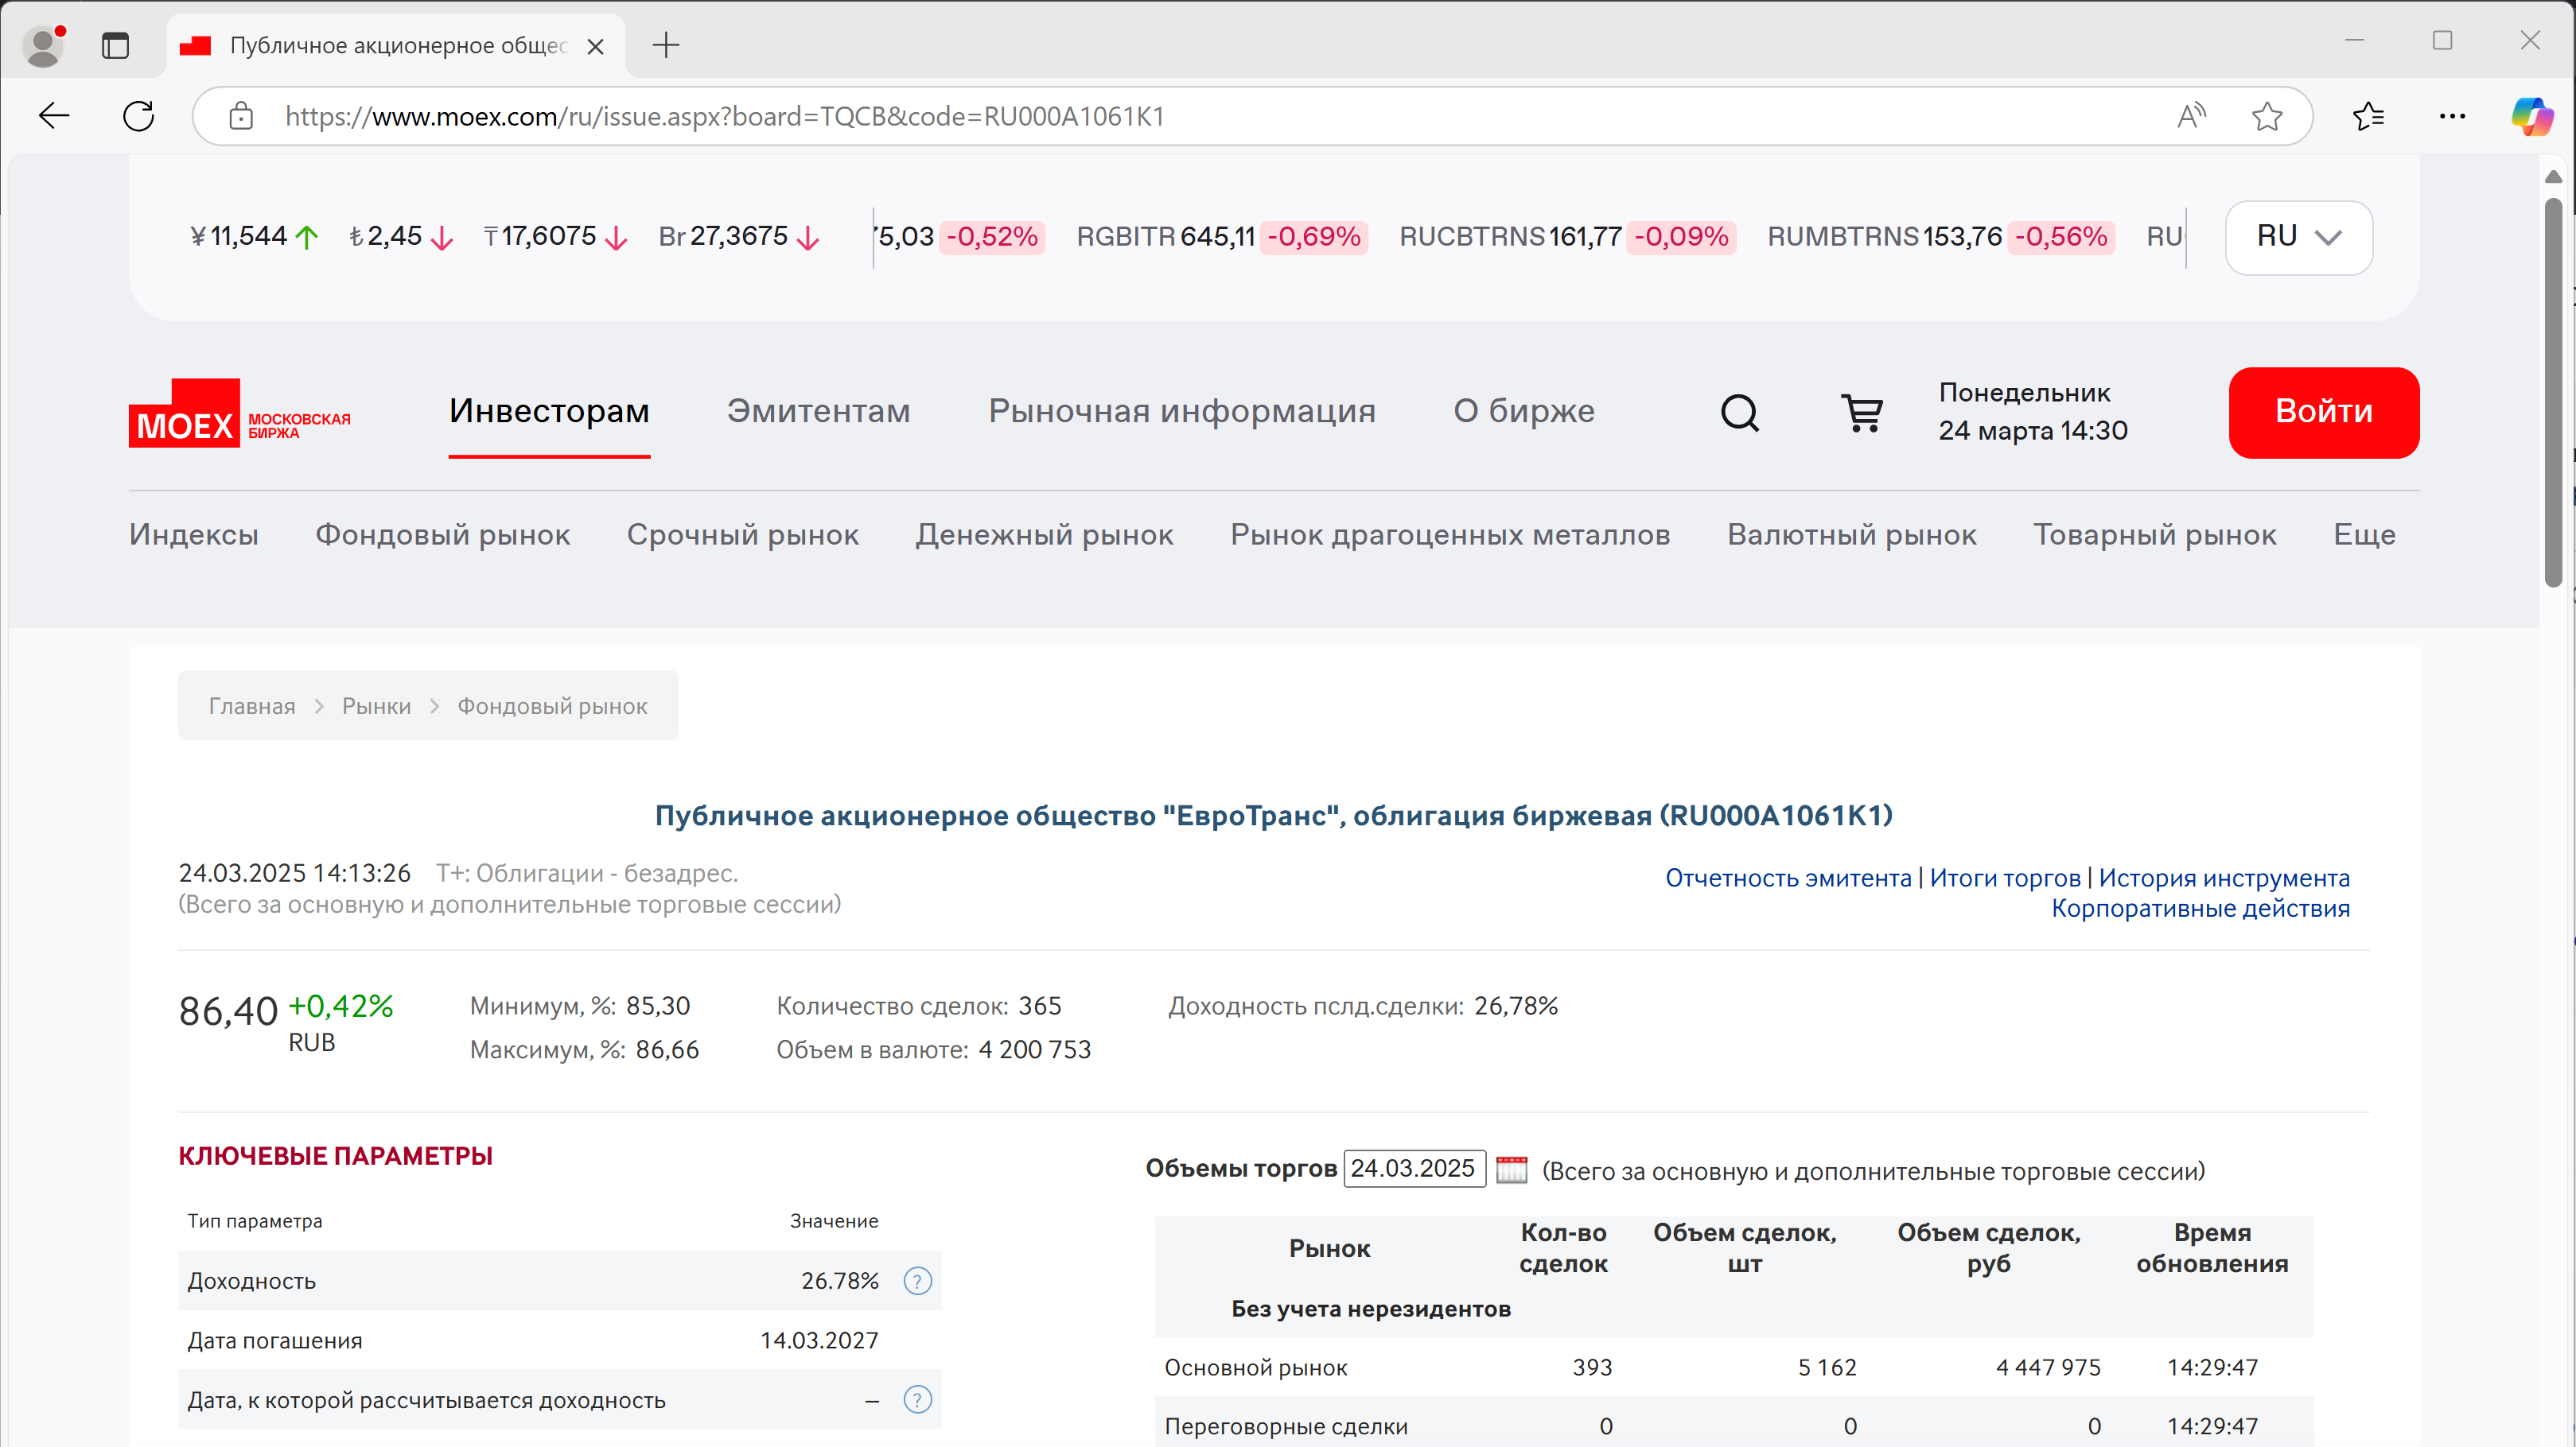Add this page to favorites via star icon

[x=2267, y=116]
